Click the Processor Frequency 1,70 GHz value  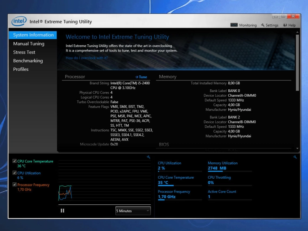click(x=167, y=197)
